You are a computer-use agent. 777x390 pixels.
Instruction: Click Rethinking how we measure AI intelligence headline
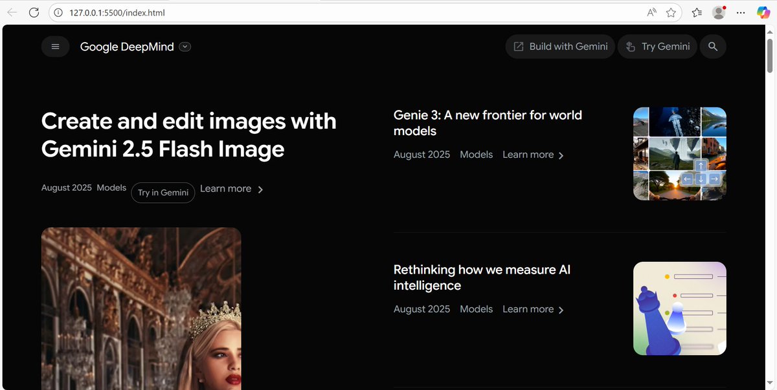(x=482, y=277)
